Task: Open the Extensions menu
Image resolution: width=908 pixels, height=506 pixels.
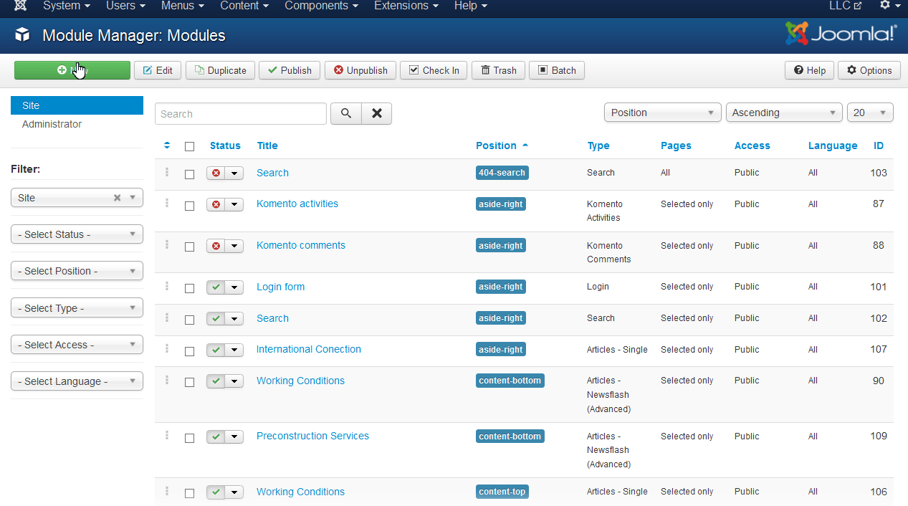Action: pos(406,6)
